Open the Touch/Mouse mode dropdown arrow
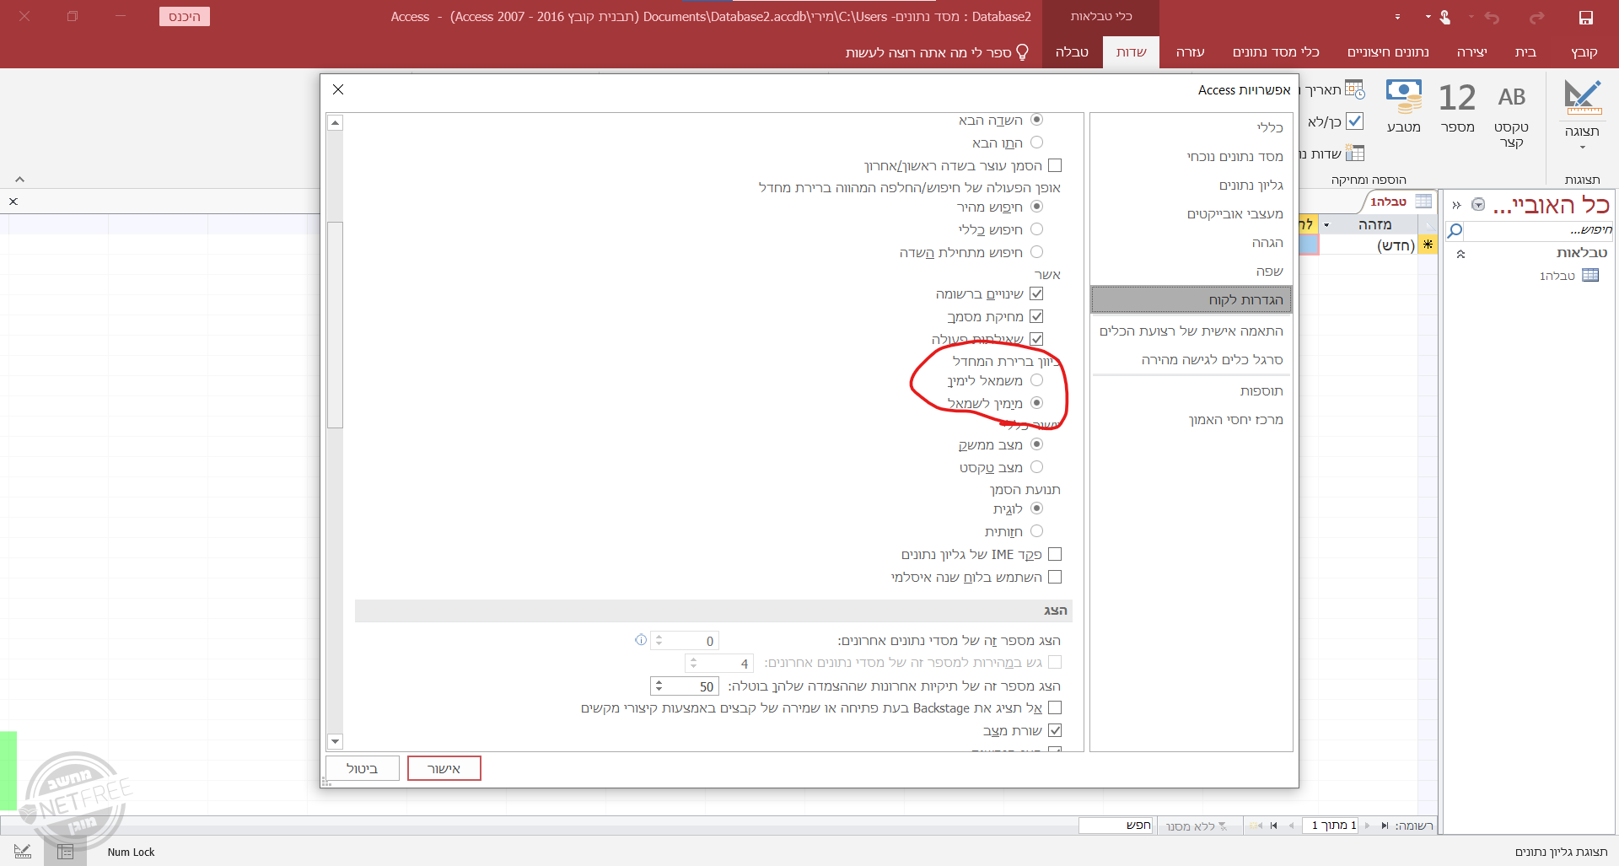1619x866 pixels. coord(1428,17)
